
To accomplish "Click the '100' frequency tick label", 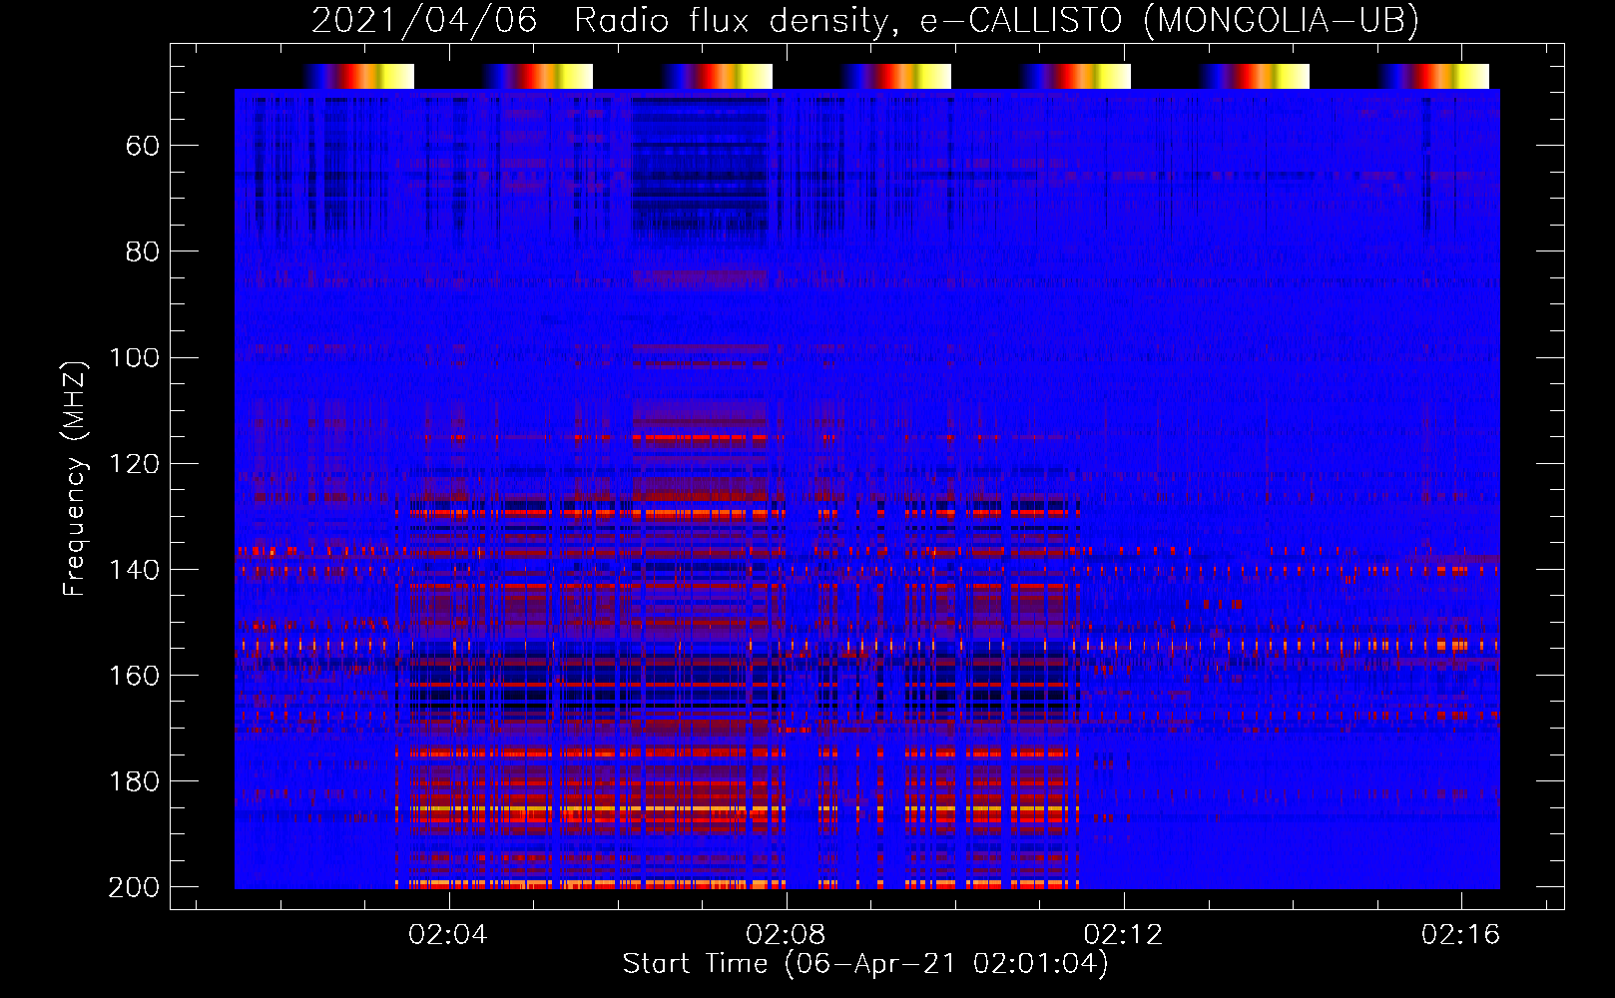I will click(x=134, y=358).
